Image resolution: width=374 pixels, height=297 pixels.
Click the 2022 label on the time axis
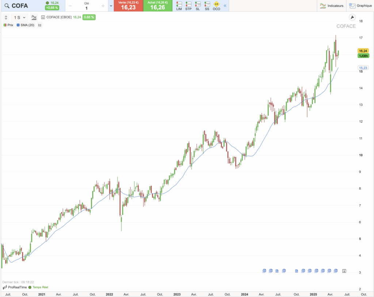[109, 294]
